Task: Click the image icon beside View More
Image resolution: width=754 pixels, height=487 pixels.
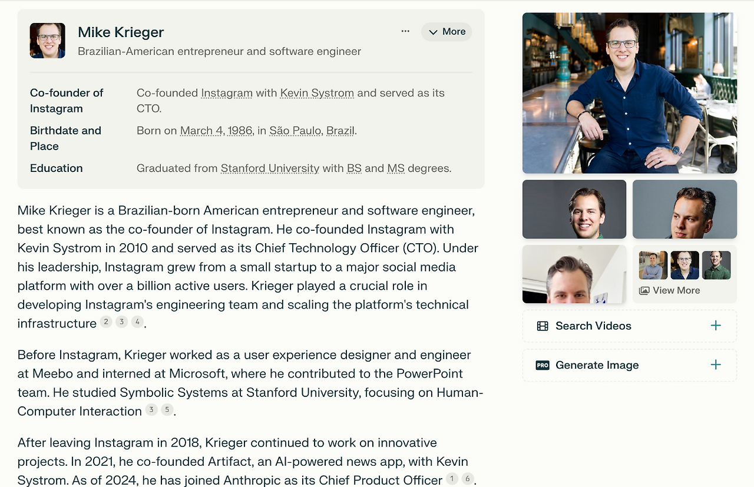Action: pyautogui.click(x=644, y=290)
